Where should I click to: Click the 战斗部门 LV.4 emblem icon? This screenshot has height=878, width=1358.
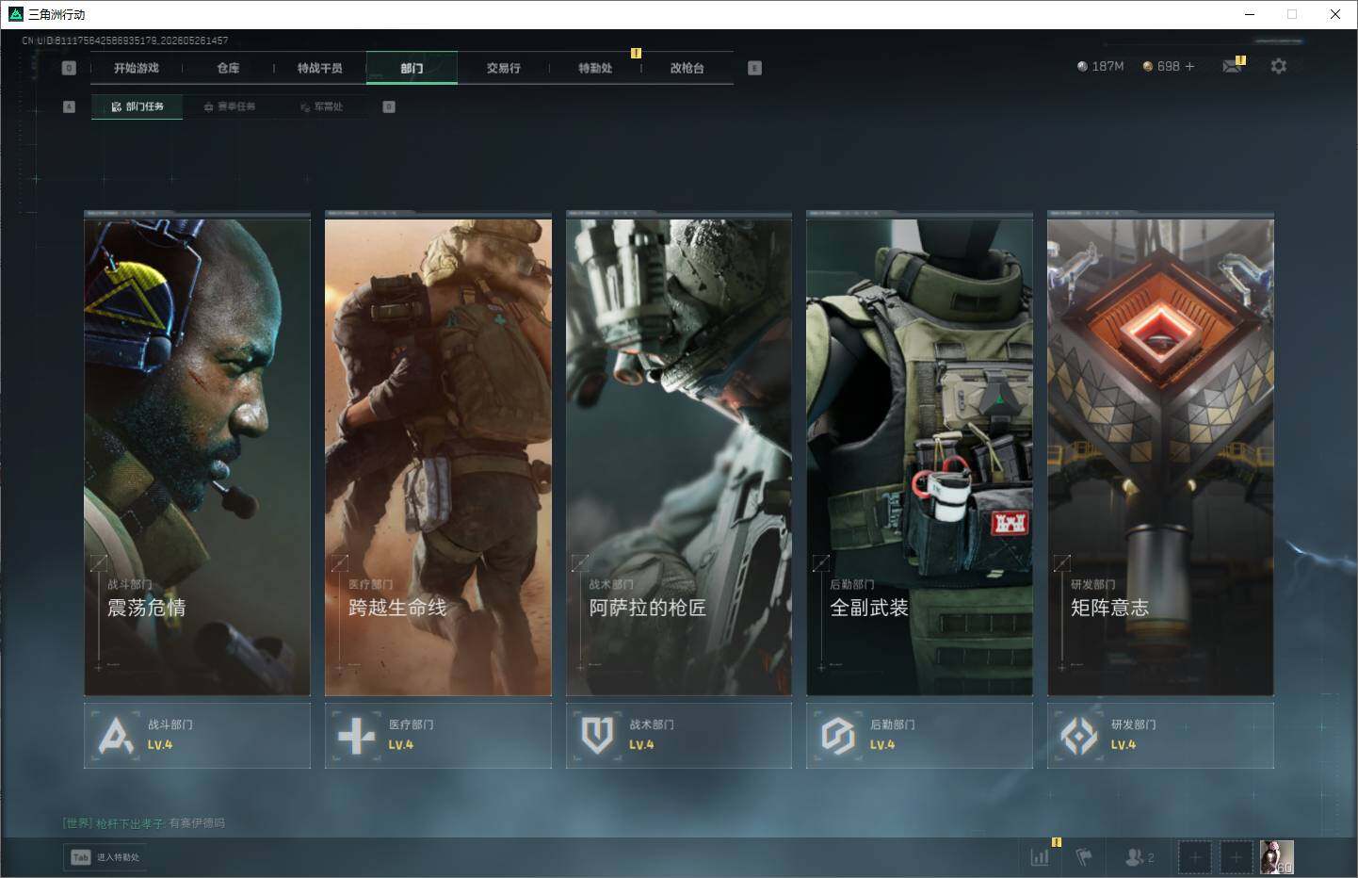click(x=116, y=735)
